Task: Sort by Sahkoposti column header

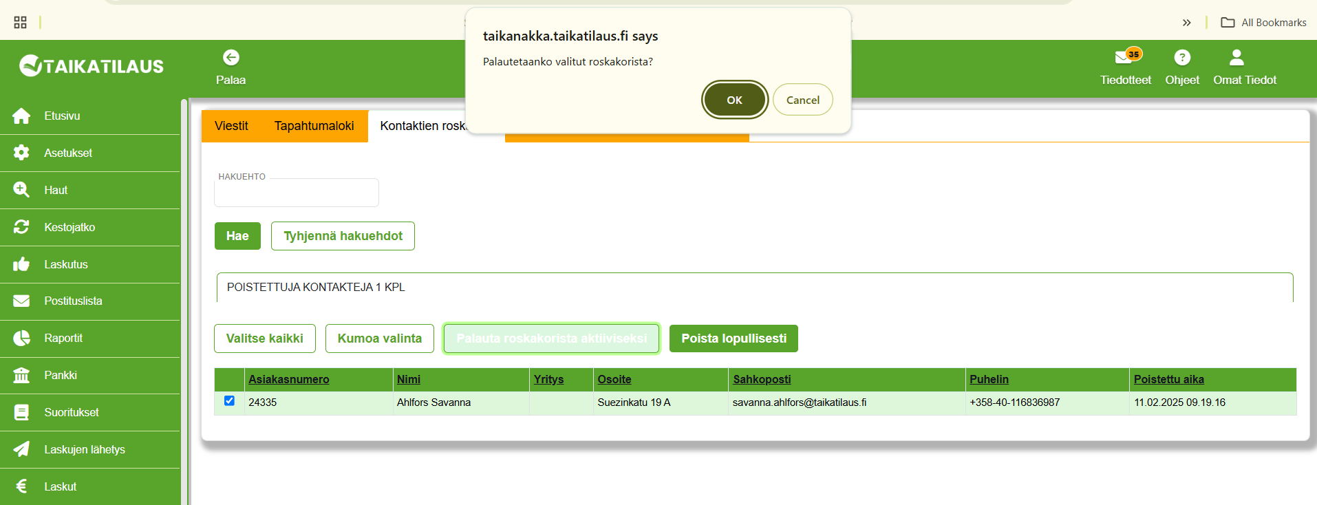Action: pos(762,379)
